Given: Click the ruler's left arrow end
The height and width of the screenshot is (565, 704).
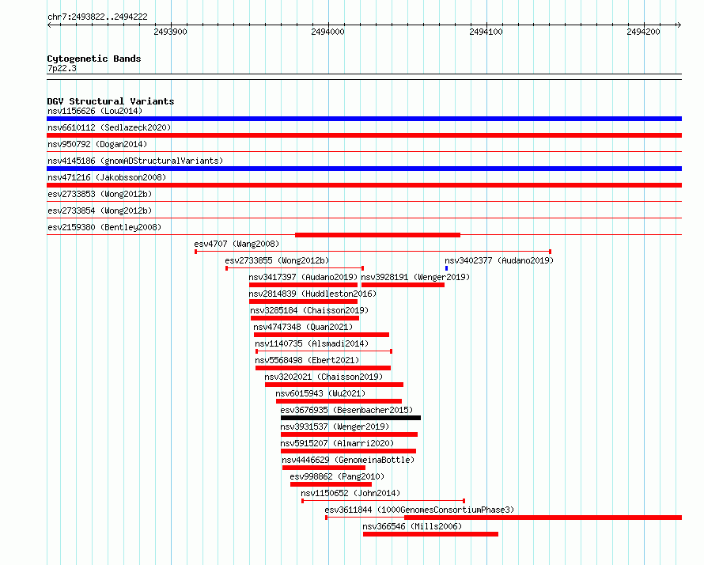Looking at the screenshot, I should pyautogui.click(x=49, y=25).
